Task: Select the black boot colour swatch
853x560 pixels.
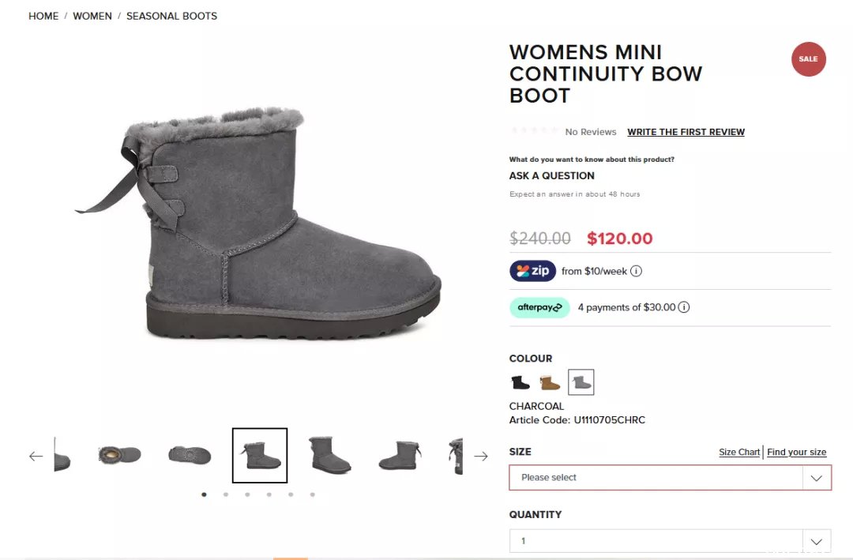Action: (520, 382)
